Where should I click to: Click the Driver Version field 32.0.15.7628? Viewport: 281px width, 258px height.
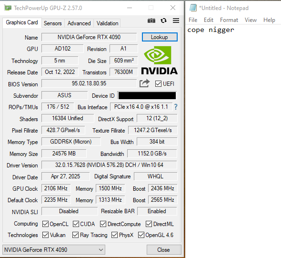(109, 165)
